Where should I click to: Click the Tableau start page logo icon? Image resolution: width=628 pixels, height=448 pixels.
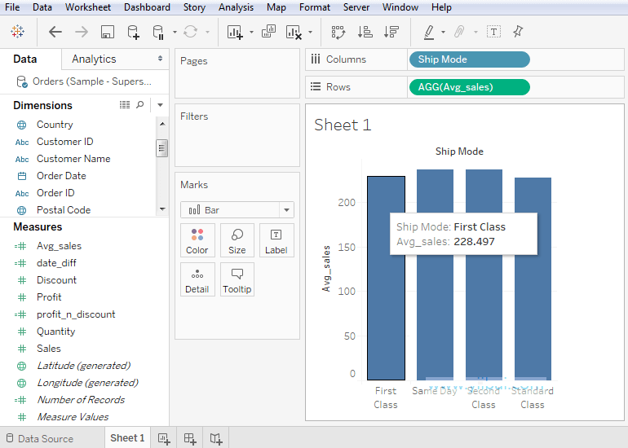pos(18,31)
